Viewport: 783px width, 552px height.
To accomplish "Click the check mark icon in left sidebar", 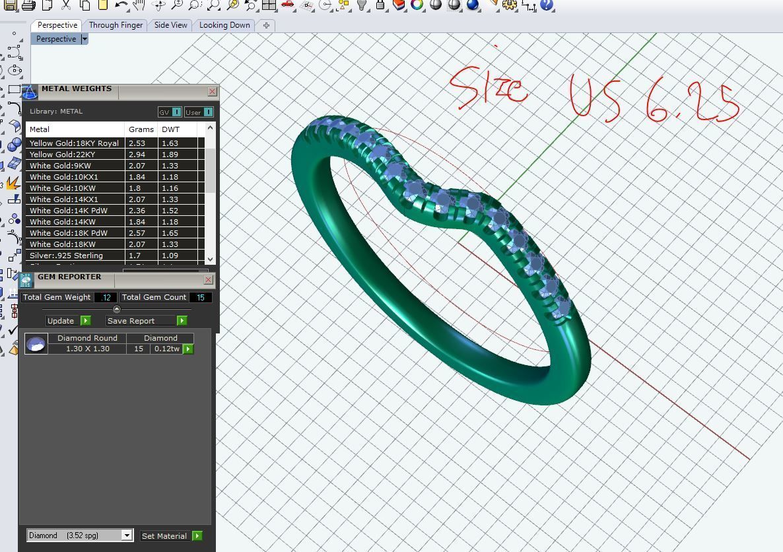I will point(13,330).
